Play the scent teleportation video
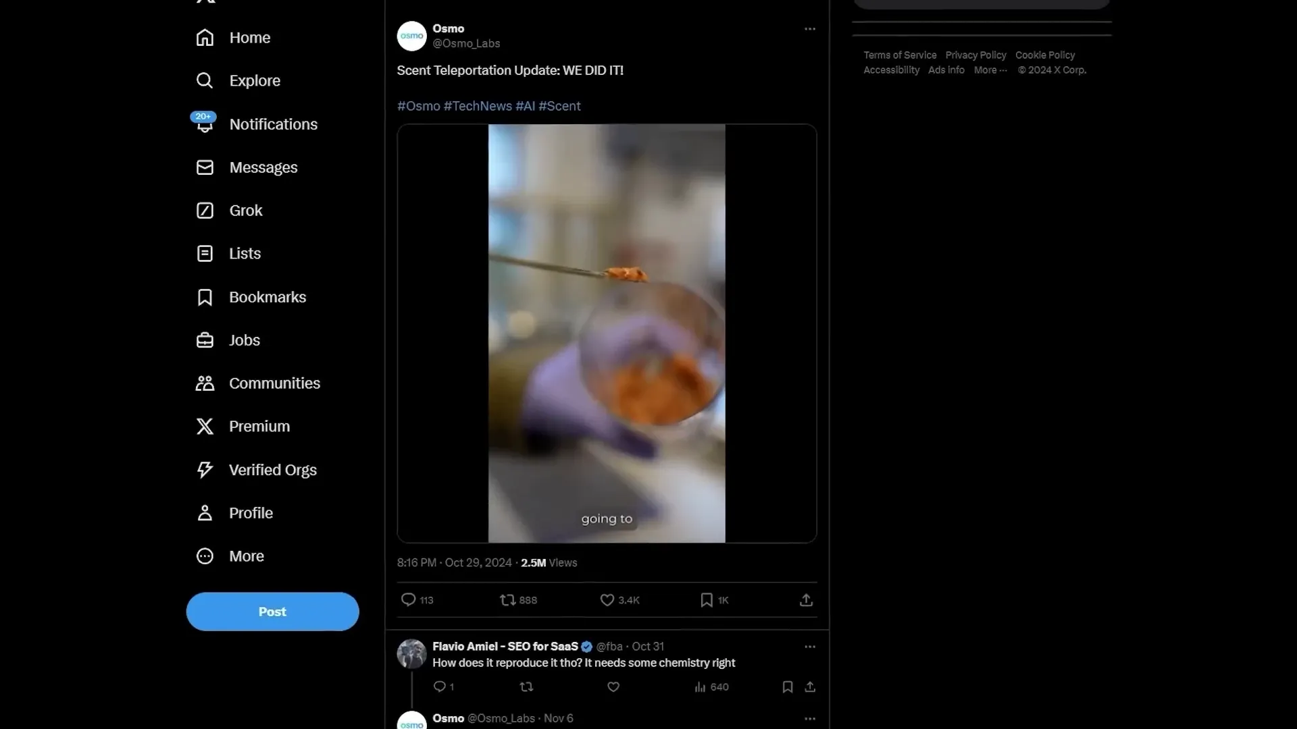1297x729 pixels. click(607, 333)
